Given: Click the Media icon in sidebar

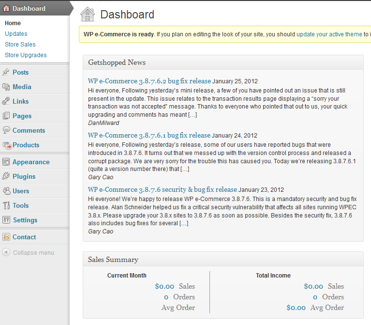Looking at the screenshot, I should tap(6, 87).
